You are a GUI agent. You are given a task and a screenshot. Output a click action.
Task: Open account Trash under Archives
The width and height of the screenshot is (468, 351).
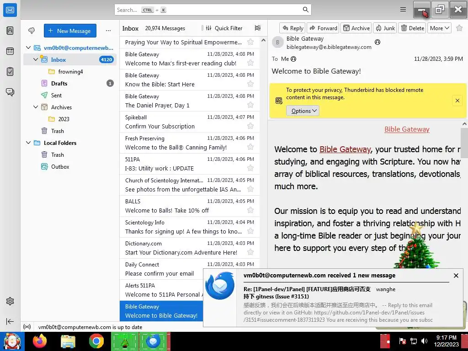[x=70, y=131]
